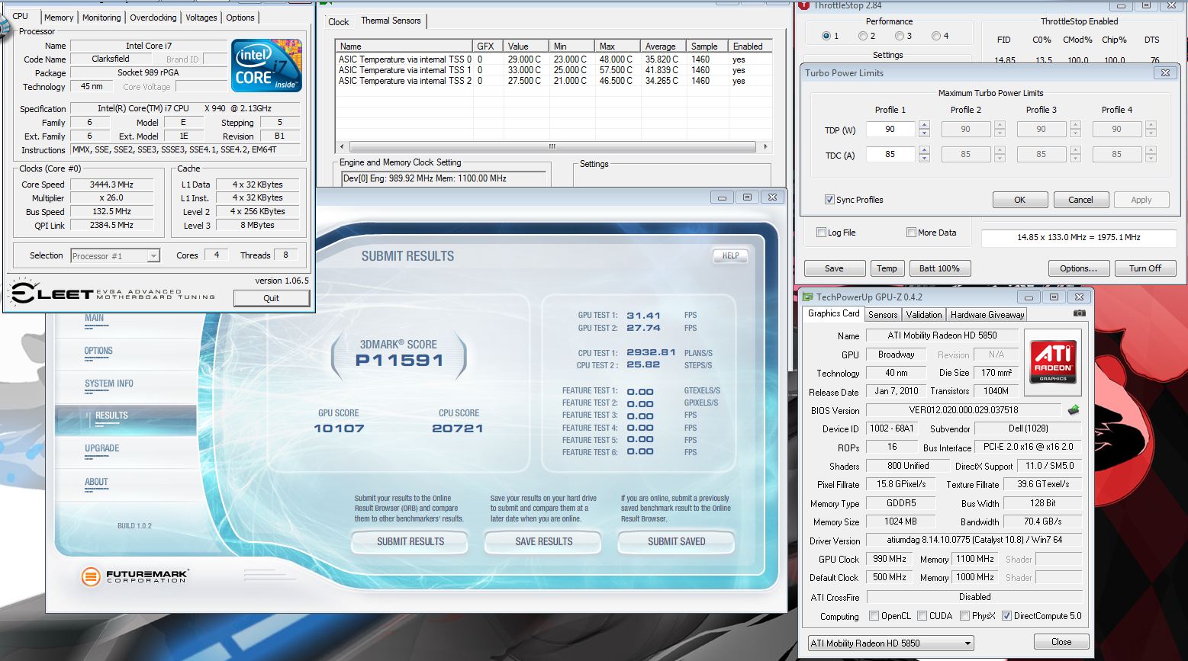
Task: Enable the Log File checkbox
Action: point(821,233)
